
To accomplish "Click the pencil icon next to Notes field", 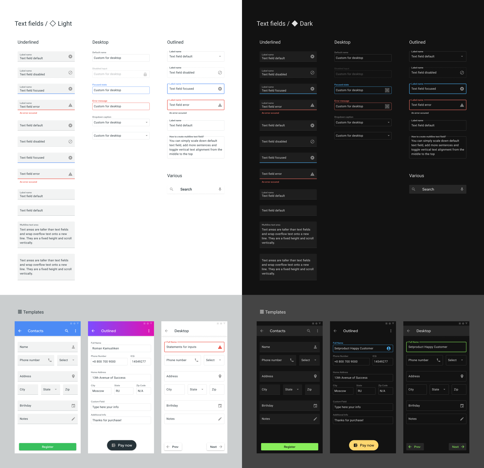I will 73,417.
